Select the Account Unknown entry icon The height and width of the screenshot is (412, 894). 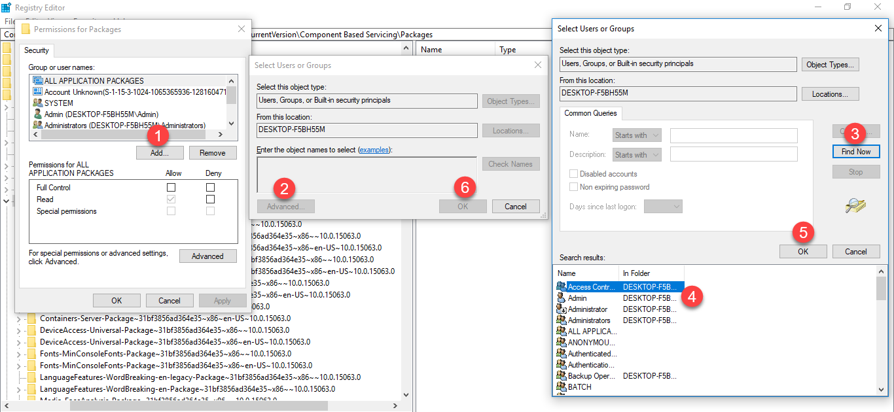tap(38, 92)
